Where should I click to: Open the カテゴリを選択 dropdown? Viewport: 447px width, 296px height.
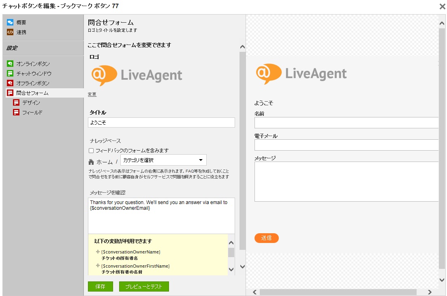click(163, 160)
